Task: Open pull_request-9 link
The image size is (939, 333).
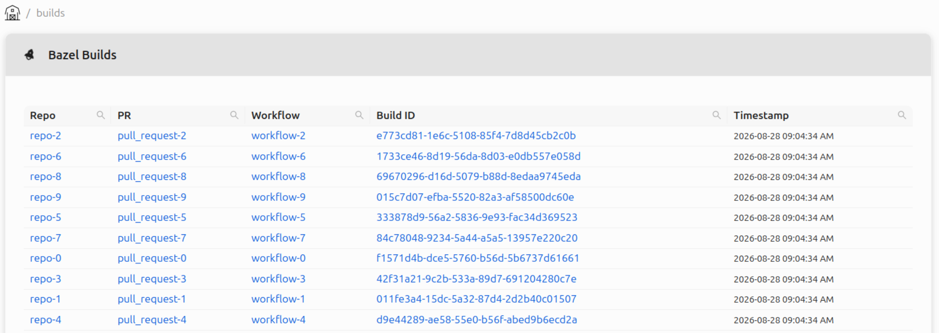Action: coord(152,197)
